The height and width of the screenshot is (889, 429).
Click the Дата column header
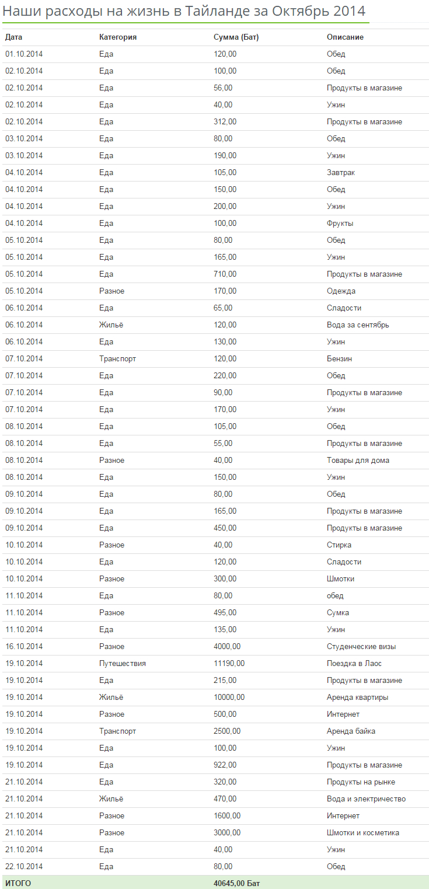pyautogui.click(x=14, y=37)
